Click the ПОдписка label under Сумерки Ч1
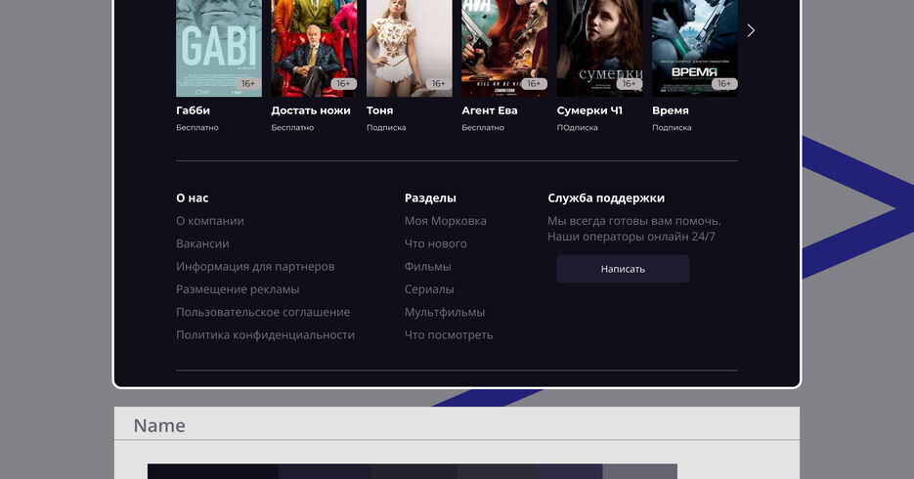This screenshot has height=479, width=914. [x=577, y=128]
